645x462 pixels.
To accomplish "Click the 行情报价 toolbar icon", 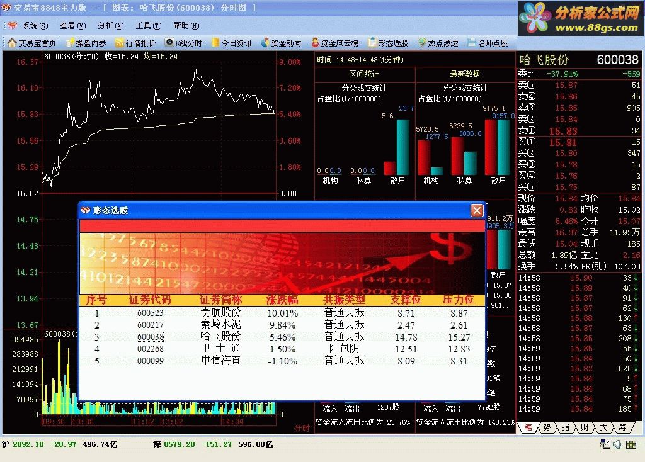I will click(x=120, y=43).
